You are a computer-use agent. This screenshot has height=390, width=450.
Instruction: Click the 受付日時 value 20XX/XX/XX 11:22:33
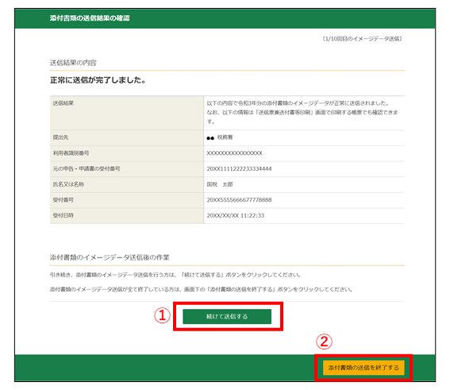coord(236,215)
